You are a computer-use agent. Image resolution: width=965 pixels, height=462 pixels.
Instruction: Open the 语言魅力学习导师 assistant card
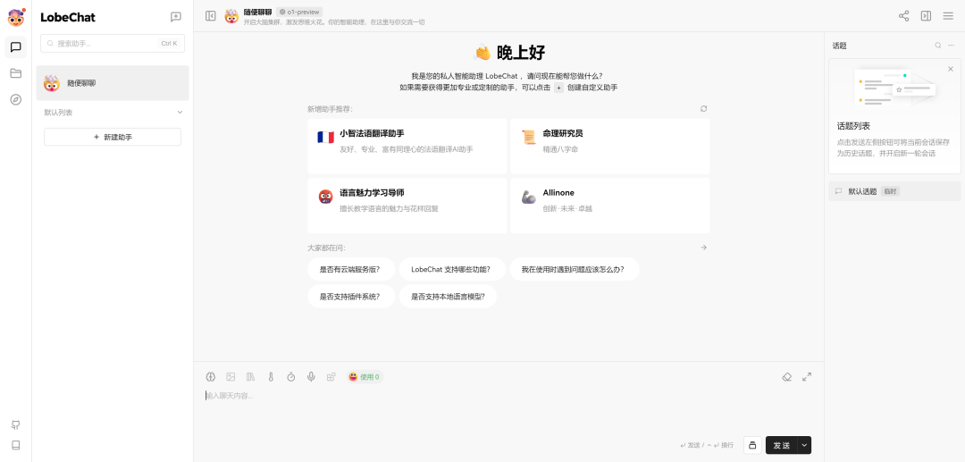407,206
